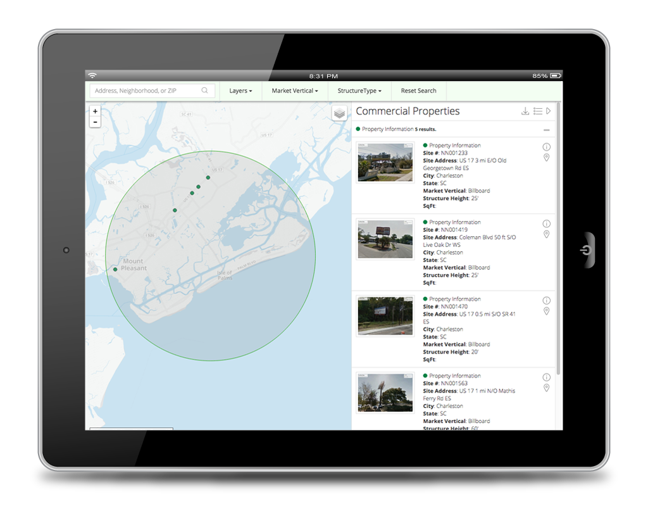The width and height of the screenshot is (648, 523).
Task: Click the 'Isle of Palms' map label
Action: click(x=225, y=275)
